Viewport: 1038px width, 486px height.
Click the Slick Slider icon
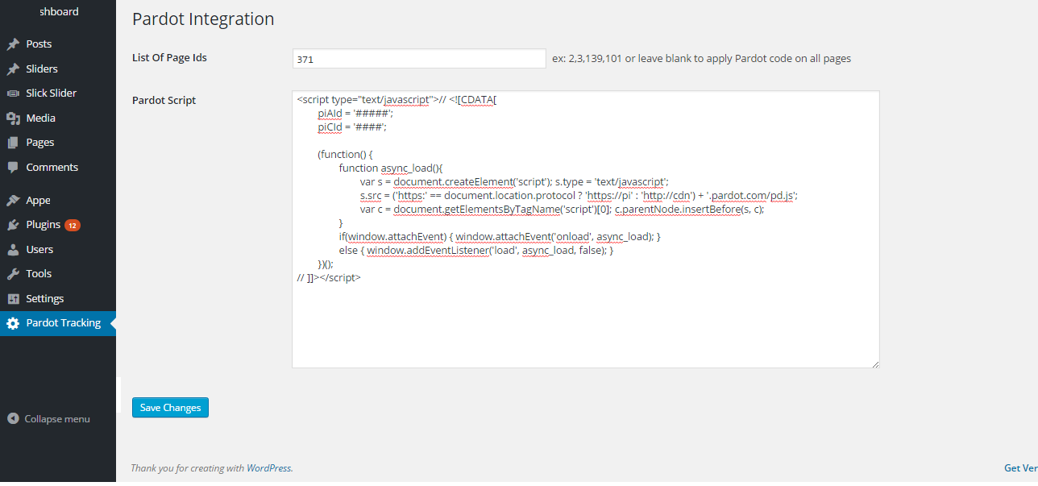pyautogui.click(x=13, y=93)
